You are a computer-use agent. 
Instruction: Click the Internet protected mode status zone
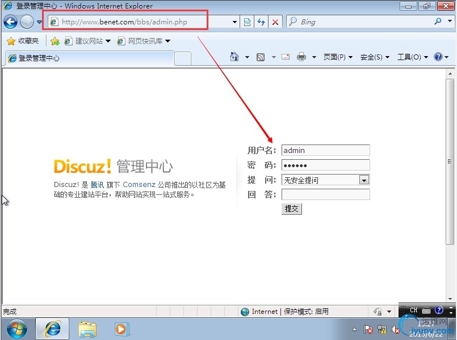click(285, 312)
